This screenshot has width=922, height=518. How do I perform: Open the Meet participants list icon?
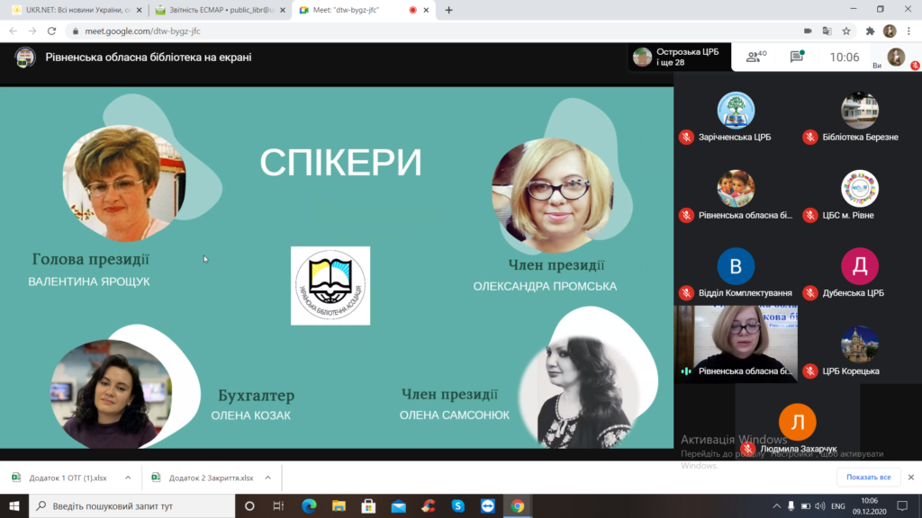(x=755, y=58)
